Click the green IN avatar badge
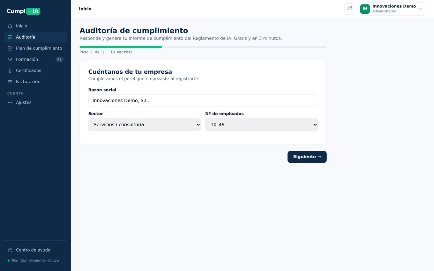 [365, 9]
